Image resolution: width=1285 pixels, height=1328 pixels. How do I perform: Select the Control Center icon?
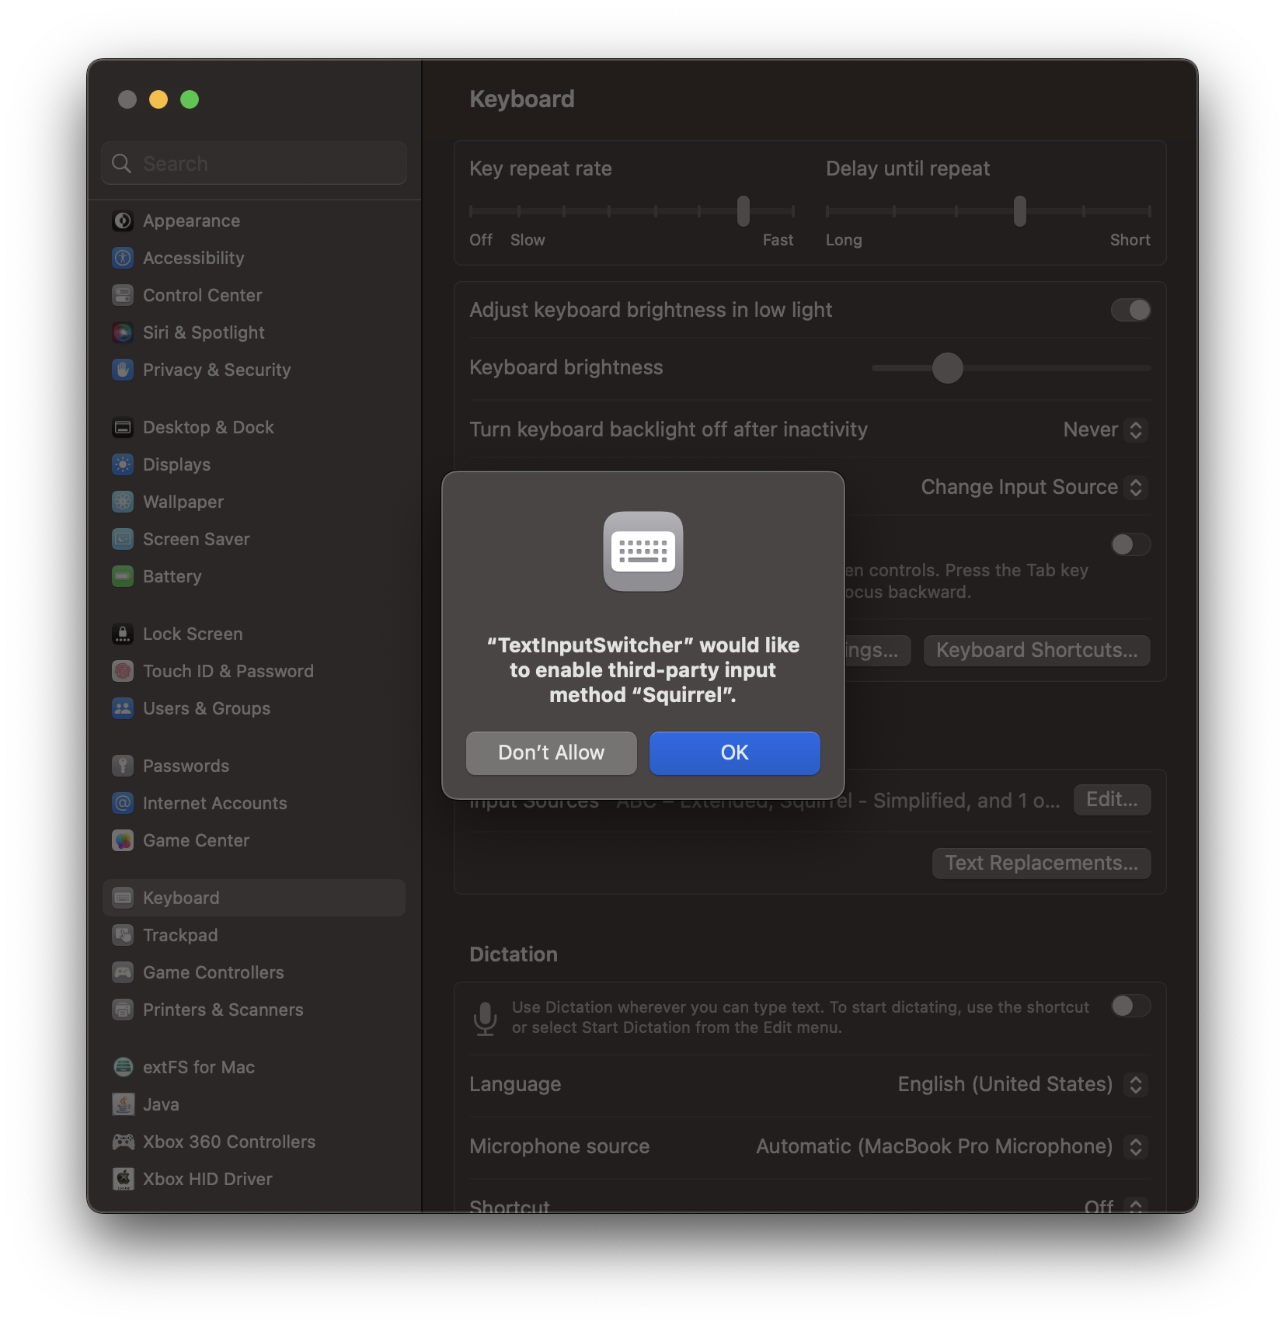(123, 296)
